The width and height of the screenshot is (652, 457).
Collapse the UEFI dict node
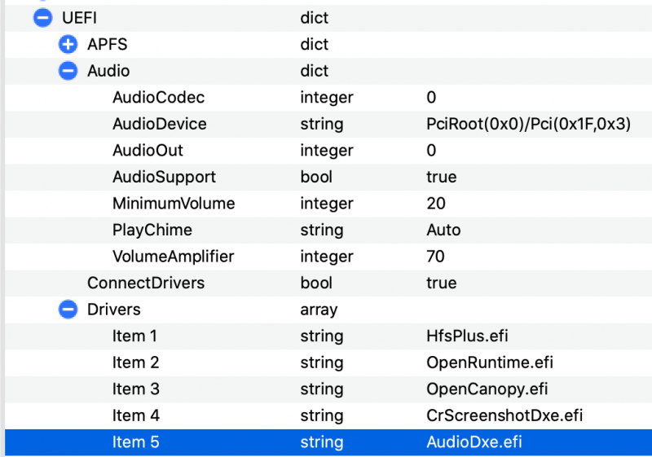pos(42,18)
